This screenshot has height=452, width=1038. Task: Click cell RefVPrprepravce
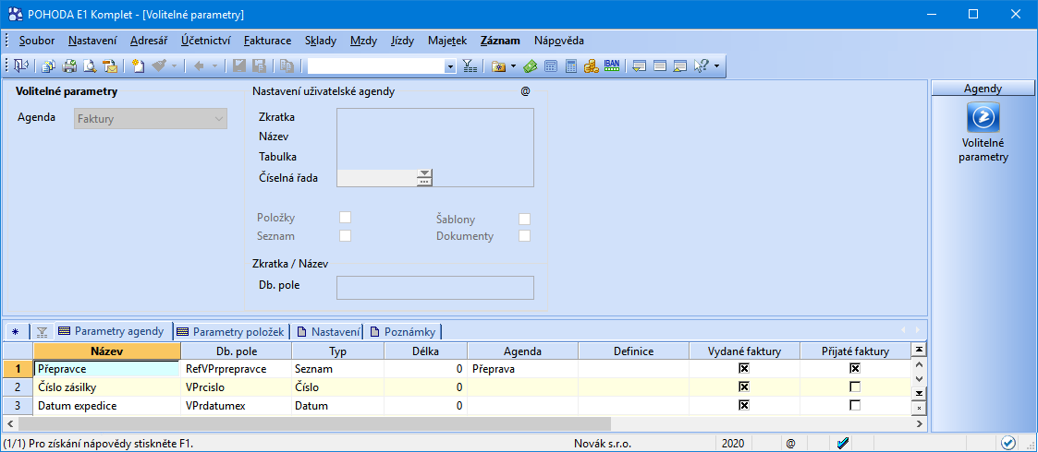point(236,369)
